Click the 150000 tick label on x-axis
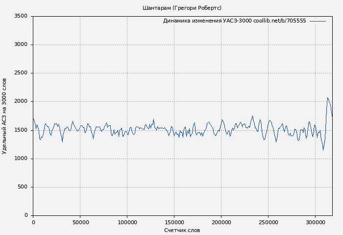The height and width of the screenshot is (235, 343). pyautogui.click(x=174, y=222)
